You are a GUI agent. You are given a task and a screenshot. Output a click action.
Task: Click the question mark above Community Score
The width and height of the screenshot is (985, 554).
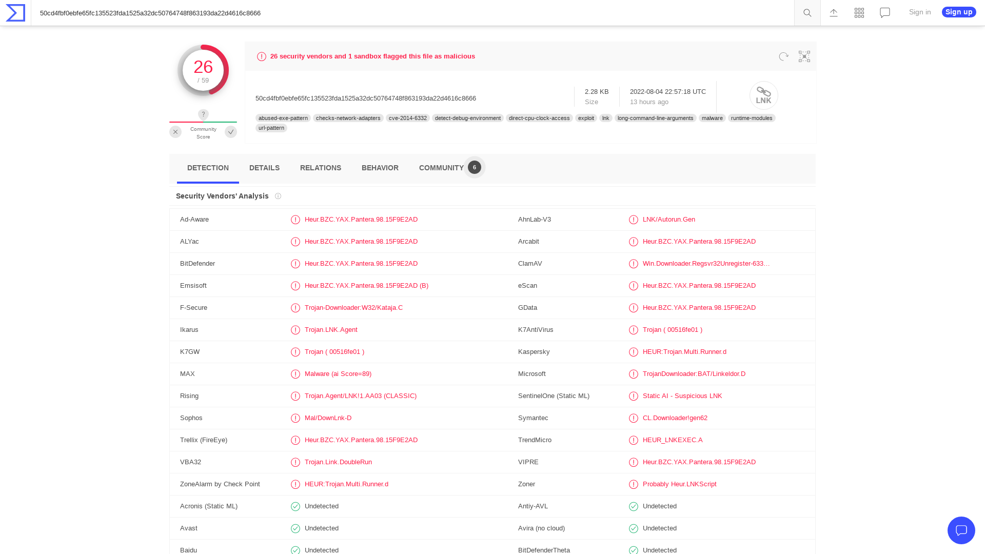203,114
